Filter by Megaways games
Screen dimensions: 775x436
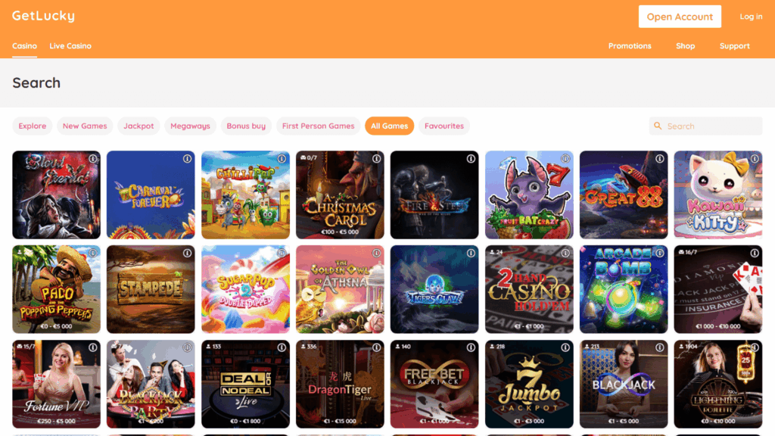point(190,126)
